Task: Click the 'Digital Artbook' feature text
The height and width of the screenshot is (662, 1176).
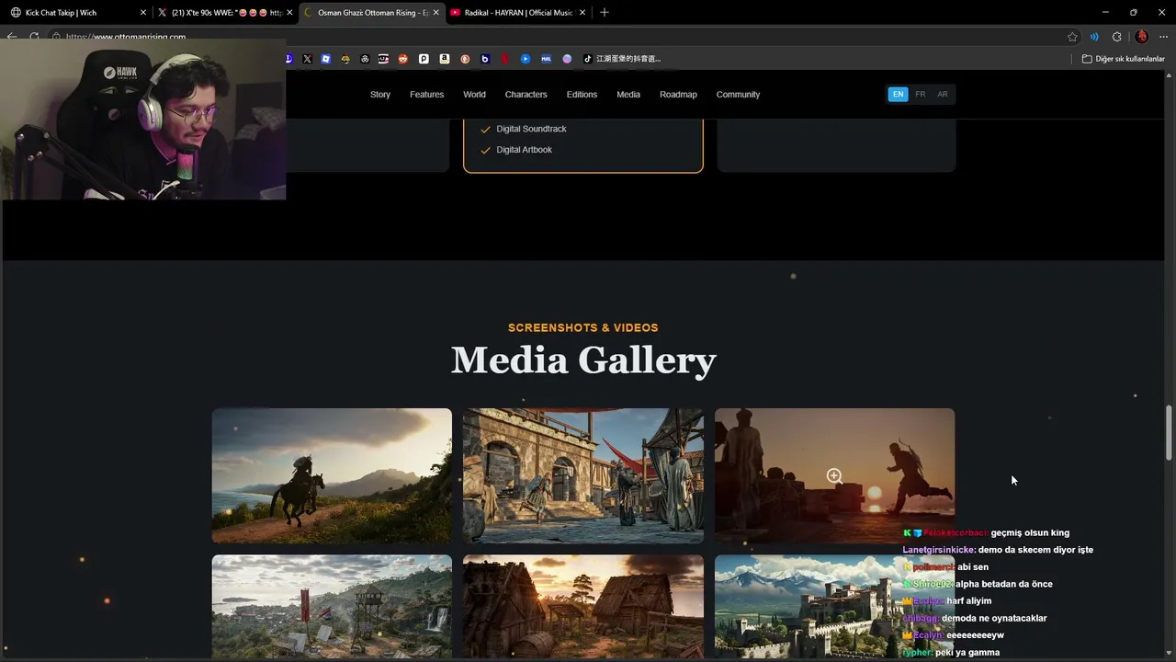Action: [x=524, y=150]
